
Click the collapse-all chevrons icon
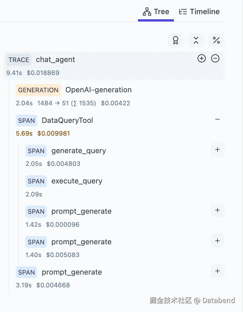(196, 40)
